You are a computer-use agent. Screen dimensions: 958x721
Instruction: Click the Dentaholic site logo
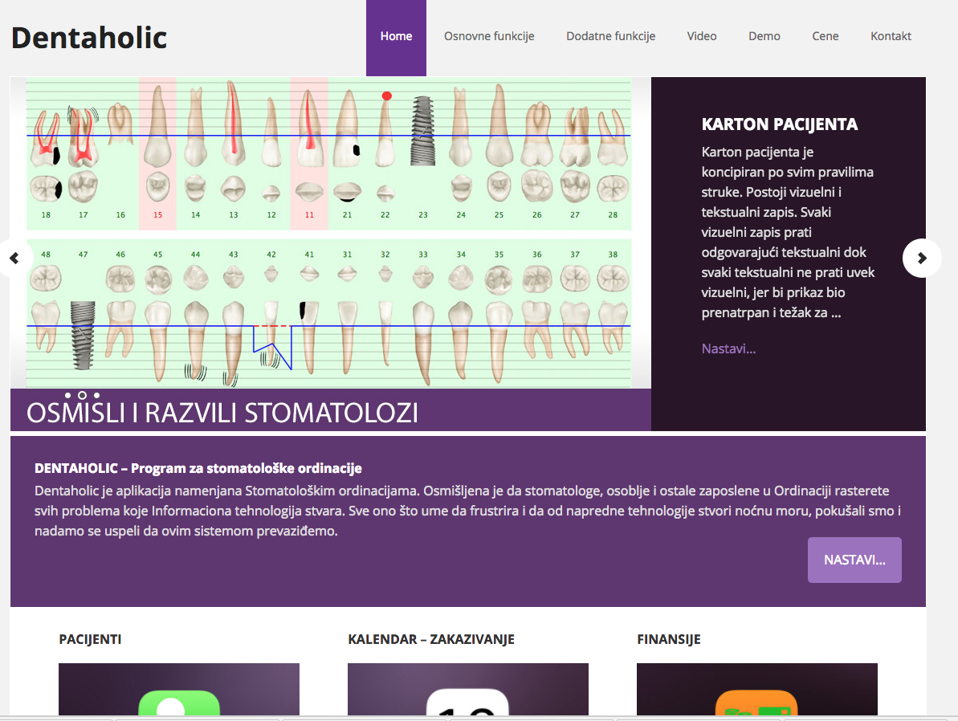[x=89, y=38]
